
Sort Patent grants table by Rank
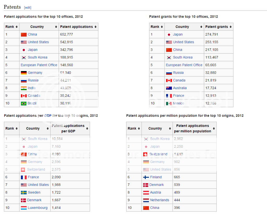(162, 27)
